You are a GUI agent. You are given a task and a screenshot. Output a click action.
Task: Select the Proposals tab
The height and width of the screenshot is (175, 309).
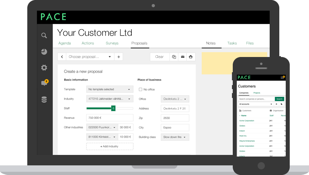139,43
